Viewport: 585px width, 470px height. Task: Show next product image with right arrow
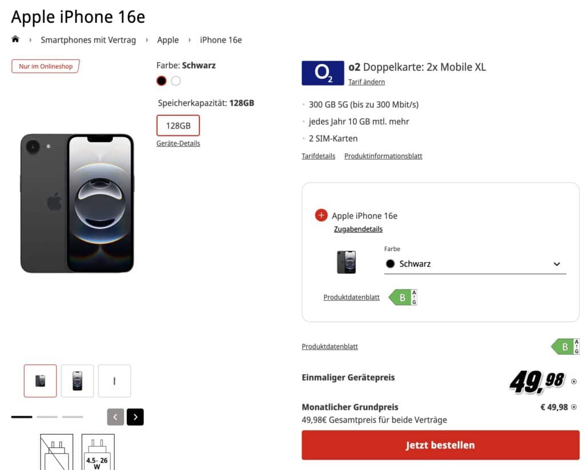point(135,417)
